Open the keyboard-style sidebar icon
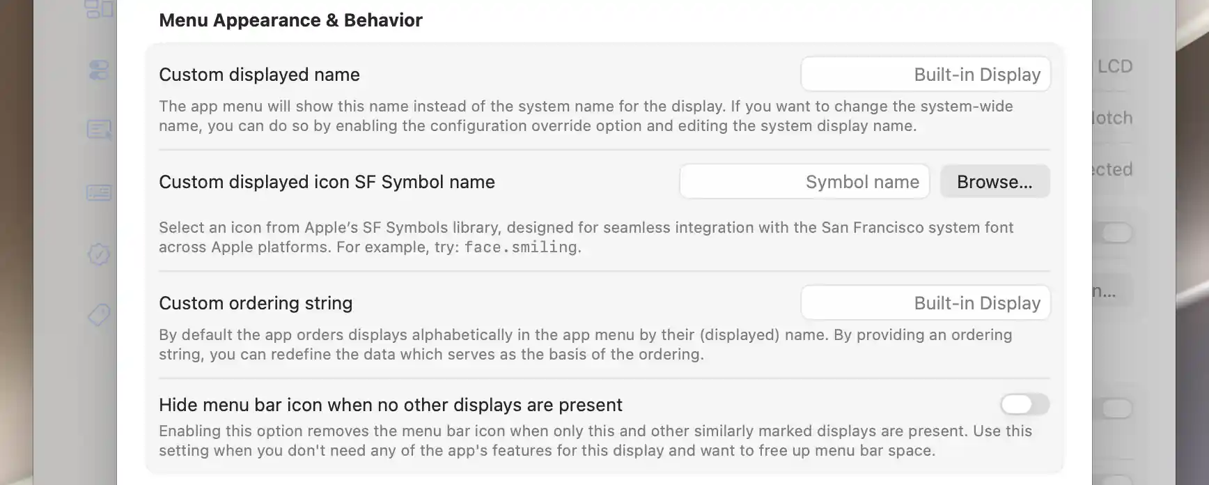 (x=99, y=192)
